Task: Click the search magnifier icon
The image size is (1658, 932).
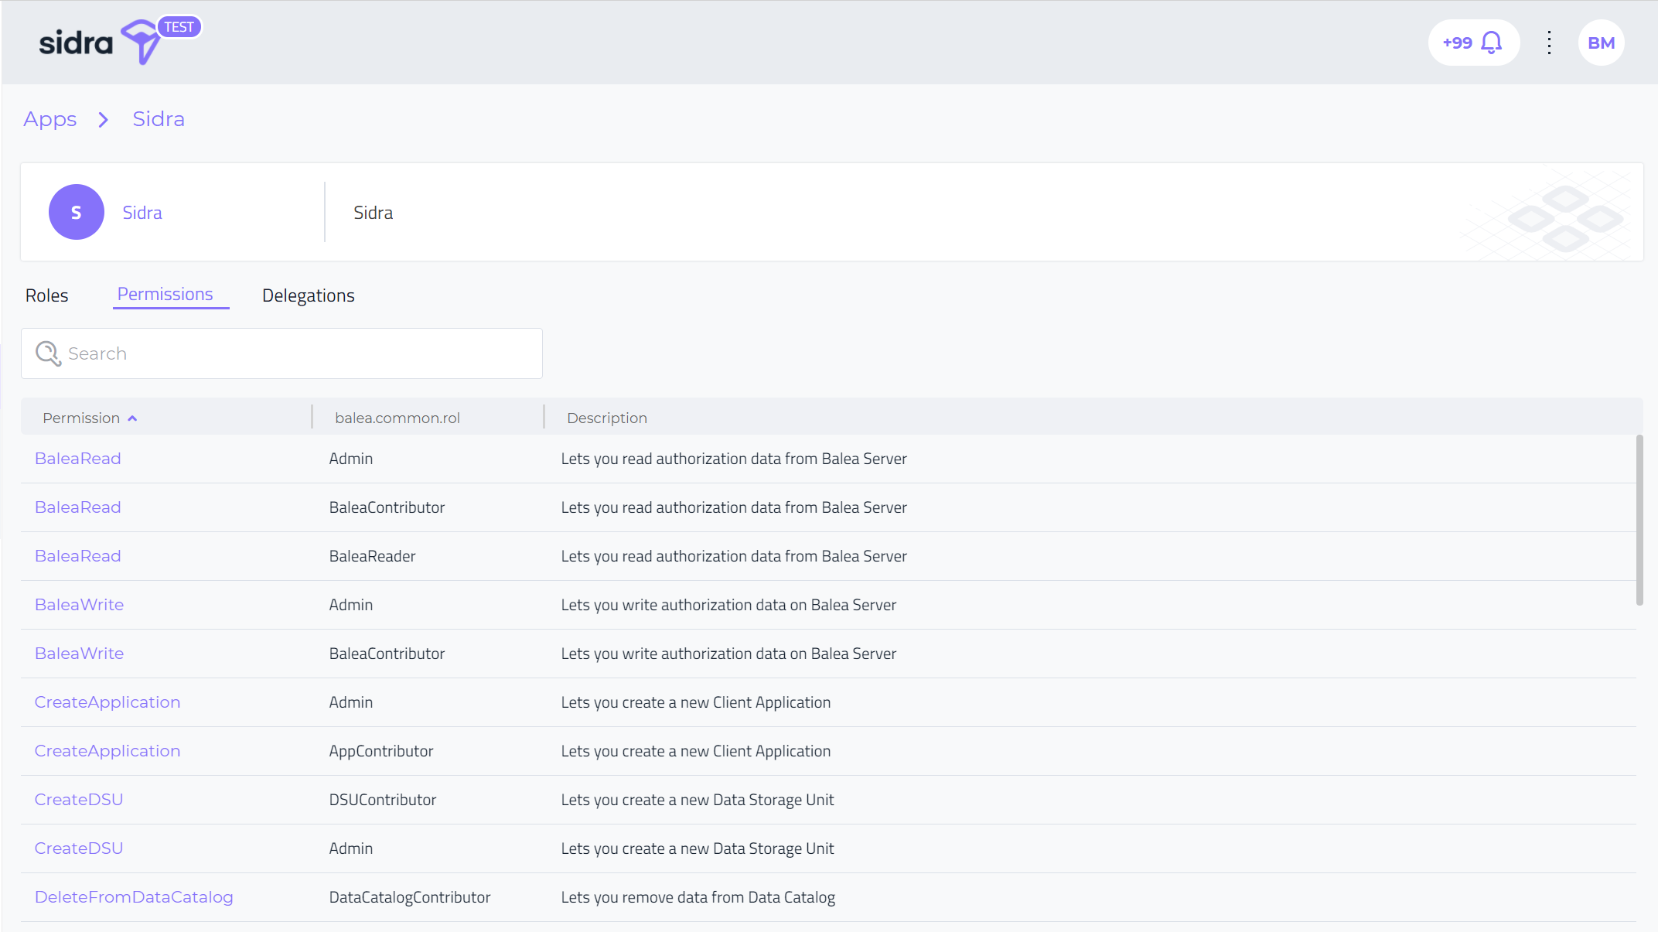Action: click(48, 353)
